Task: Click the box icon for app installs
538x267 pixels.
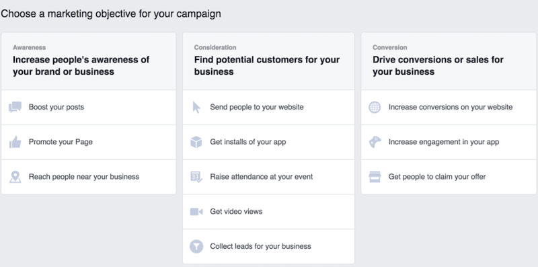Action: [x=196, y=142]
